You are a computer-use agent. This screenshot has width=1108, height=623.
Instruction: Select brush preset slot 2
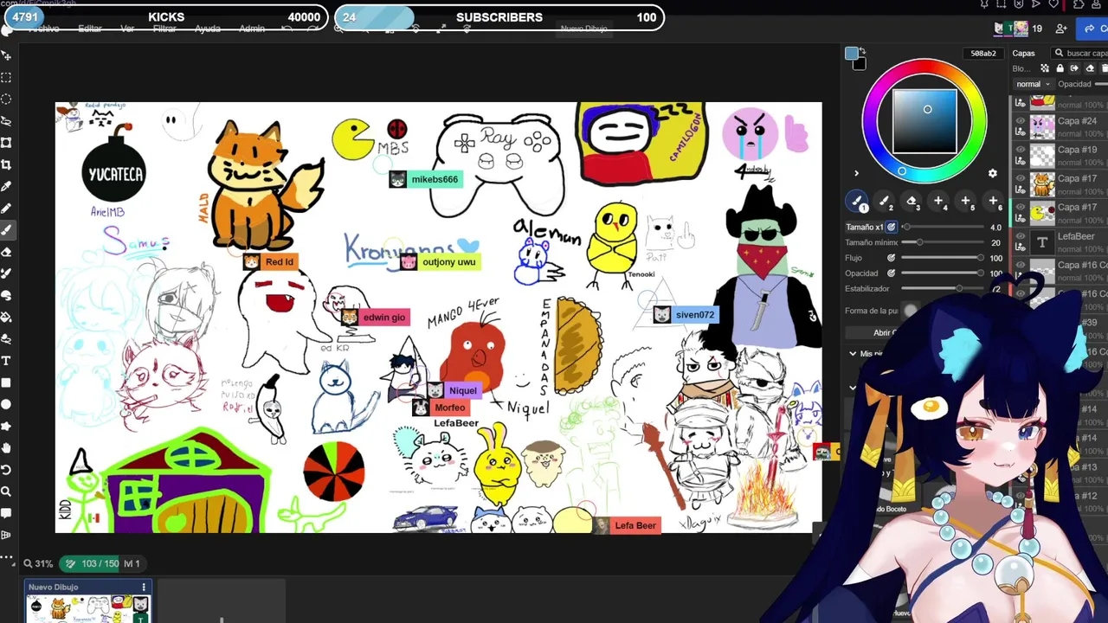tap(884, 202)
